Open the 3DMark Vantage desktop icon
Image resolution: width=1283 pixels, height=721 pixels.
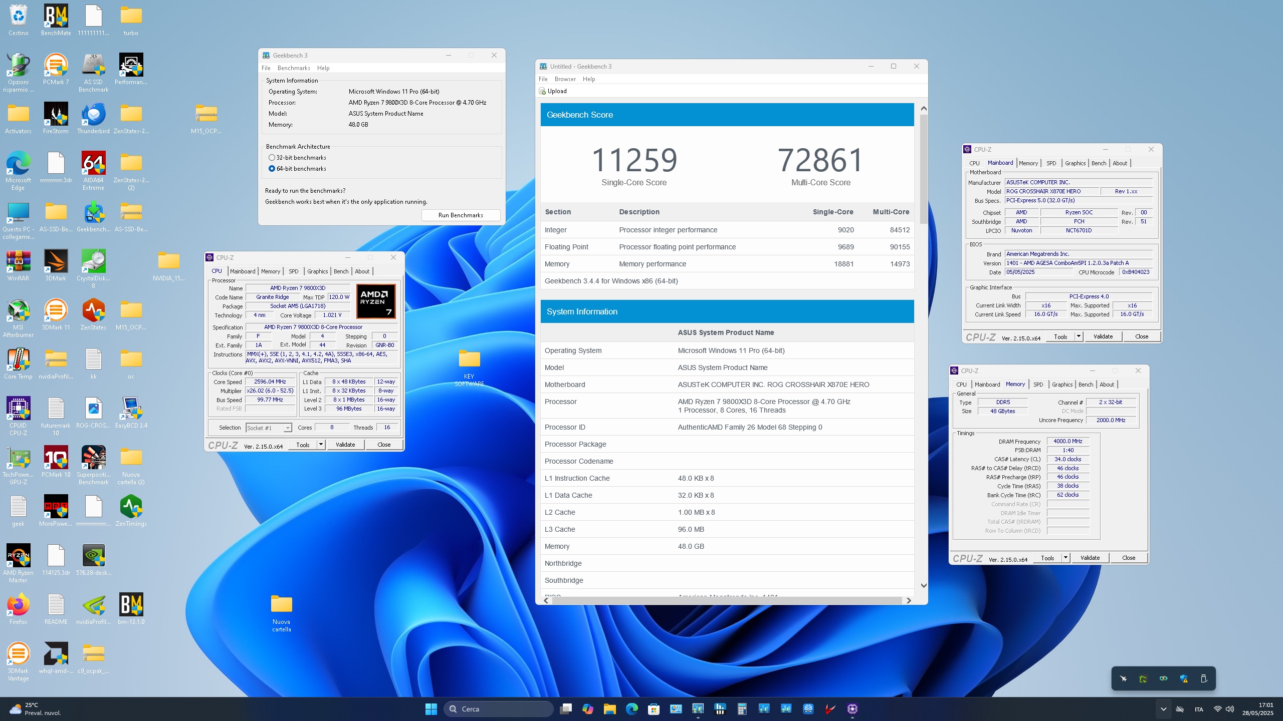(18, 661)
